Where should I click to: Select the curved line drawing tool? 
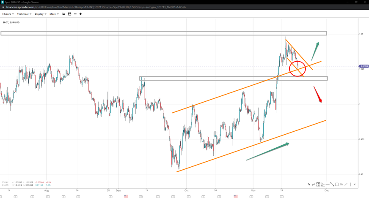[x=314, y=184]
